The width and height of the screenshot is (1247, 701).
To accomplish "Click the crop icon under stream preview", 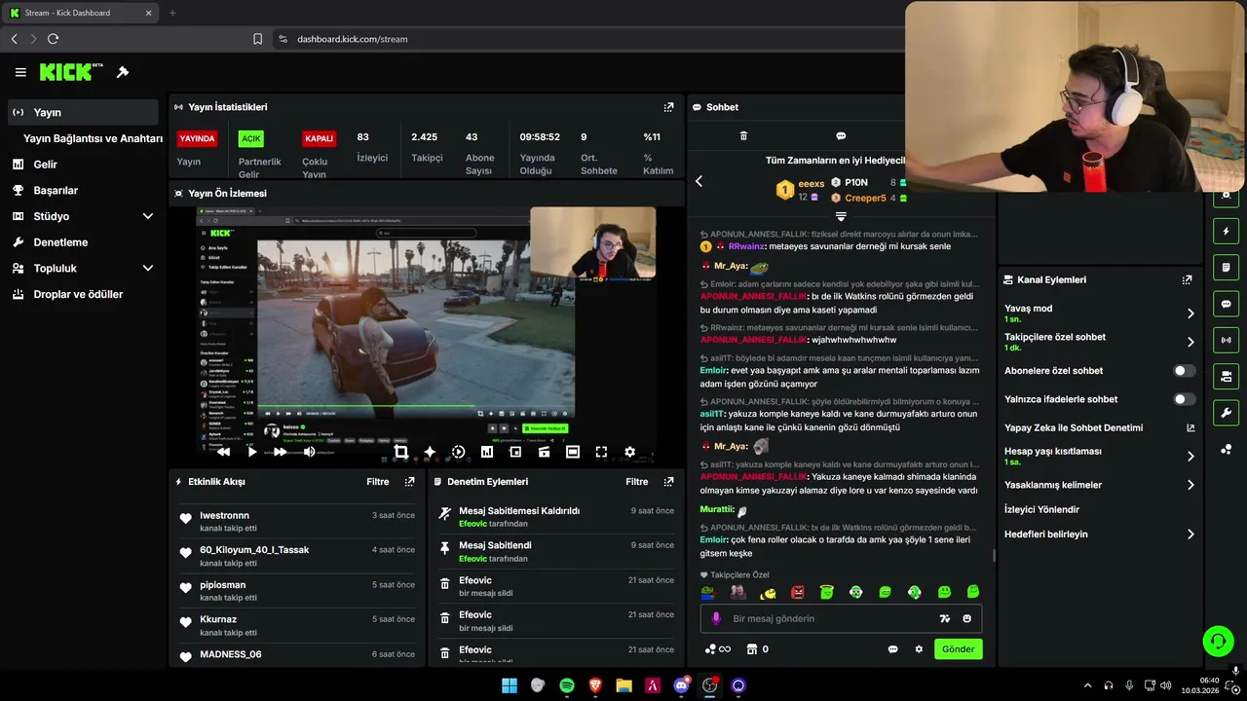I will coord(400,452).
